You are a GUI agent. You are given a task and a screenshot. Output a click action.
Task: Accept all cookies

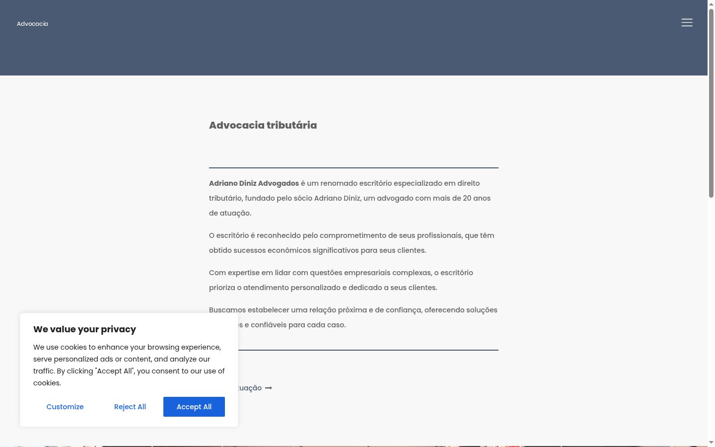(194, 407)
